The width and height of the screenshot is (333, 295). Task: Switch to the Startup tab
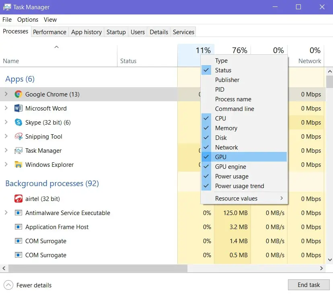click(x=116, y=32)
